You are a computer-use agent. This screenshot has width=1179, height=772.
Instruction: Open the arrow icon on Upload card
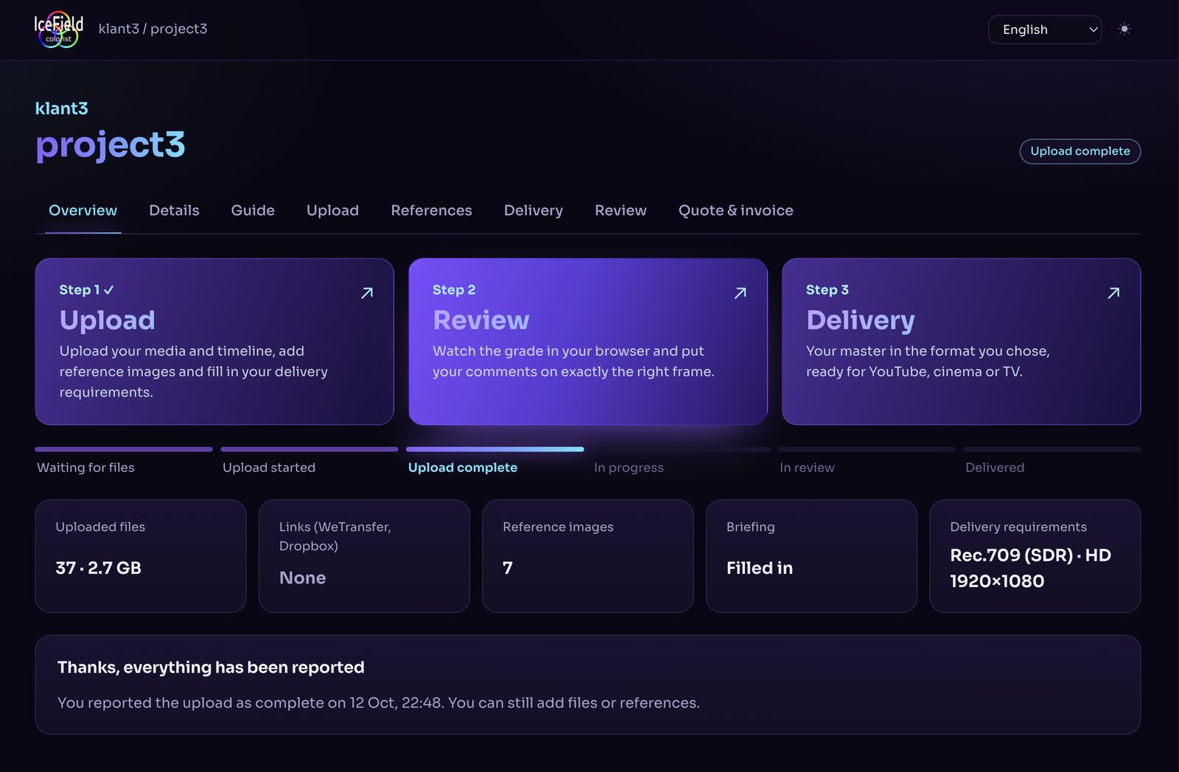[367, 293]
